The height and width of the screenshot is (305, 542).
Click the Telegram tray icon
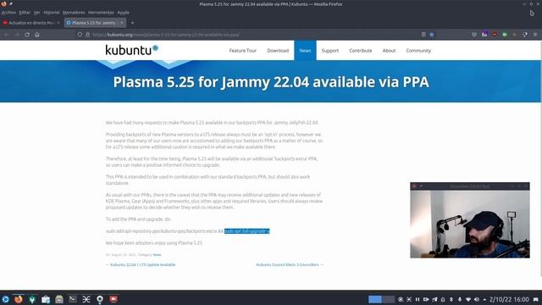[434, 299]
